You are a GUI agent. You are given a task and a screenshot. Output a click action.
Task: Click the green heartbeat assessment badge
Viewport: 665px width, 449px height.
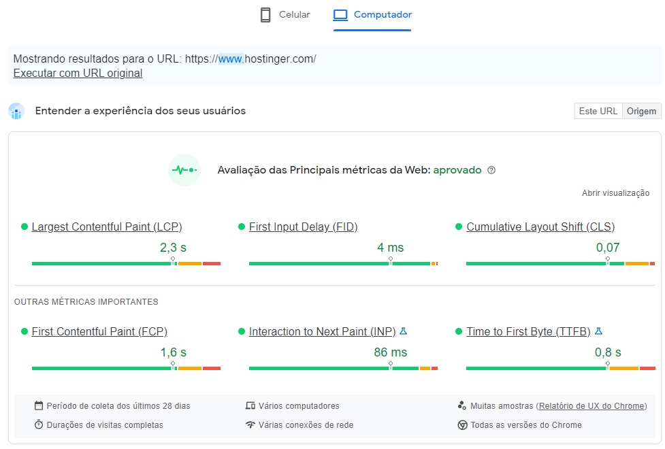[184, 169]
